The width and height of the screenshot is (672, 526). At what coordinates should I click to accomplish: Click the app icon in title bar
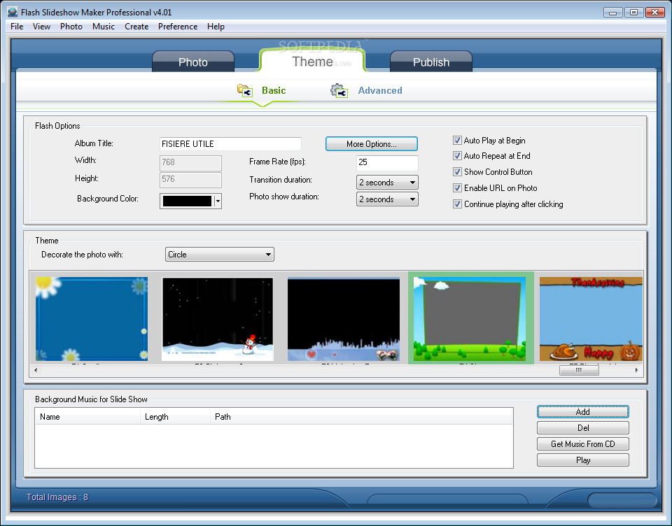click(x=13, y=12)
